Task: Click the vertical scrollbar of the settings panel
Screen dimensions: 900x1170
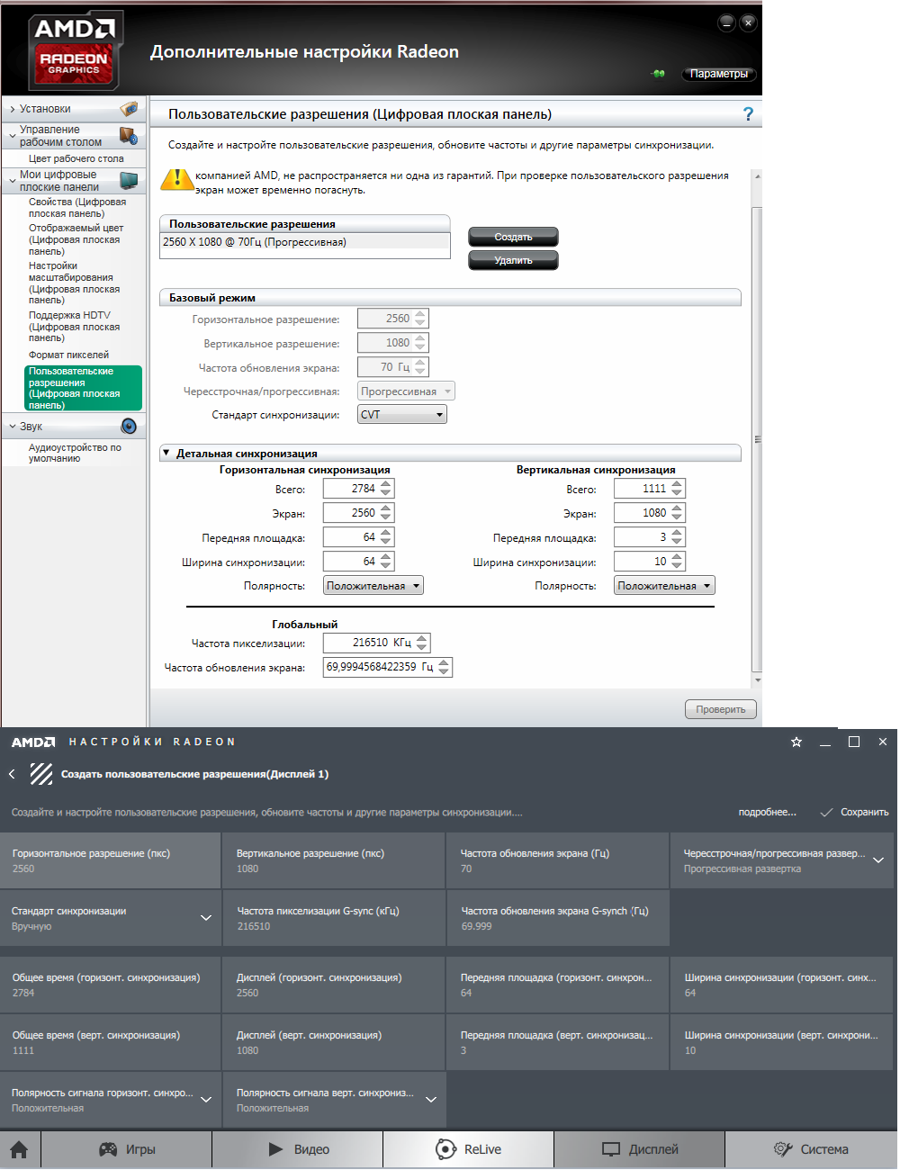Action: (x=757, y=440)
